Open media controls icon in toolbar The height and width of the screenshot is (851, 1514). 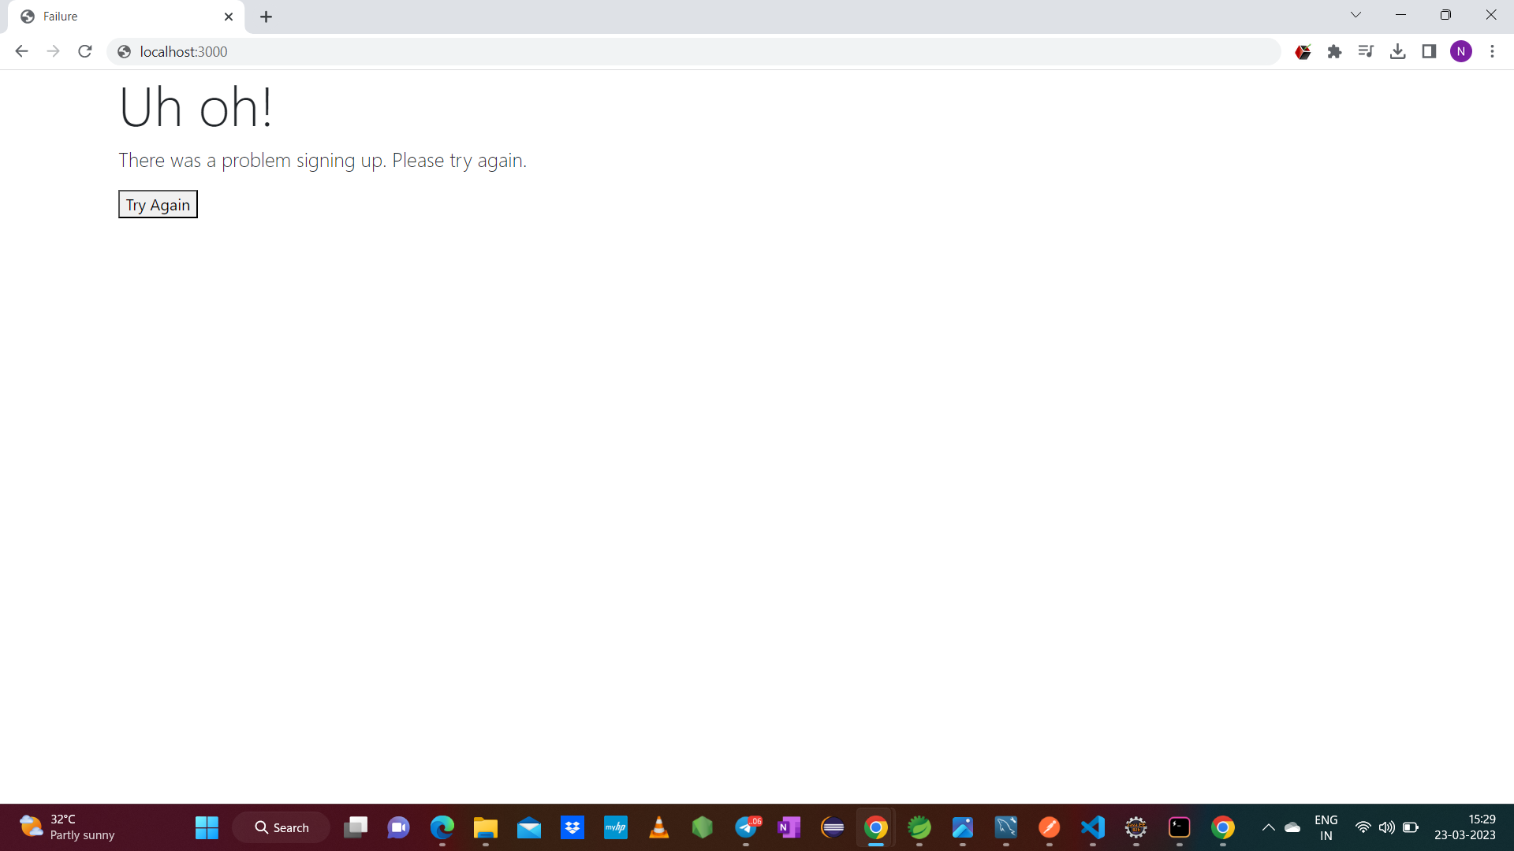(1366, 51)
